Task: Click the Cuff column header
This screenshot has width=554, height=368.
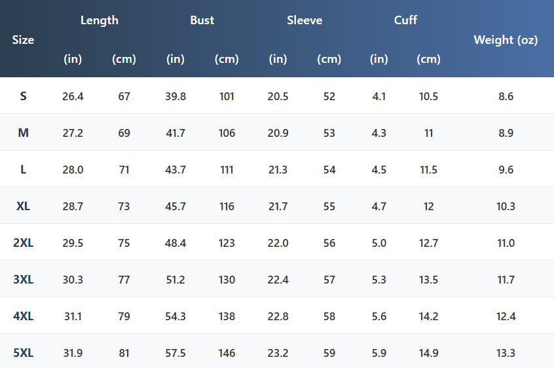Action: 405,20
